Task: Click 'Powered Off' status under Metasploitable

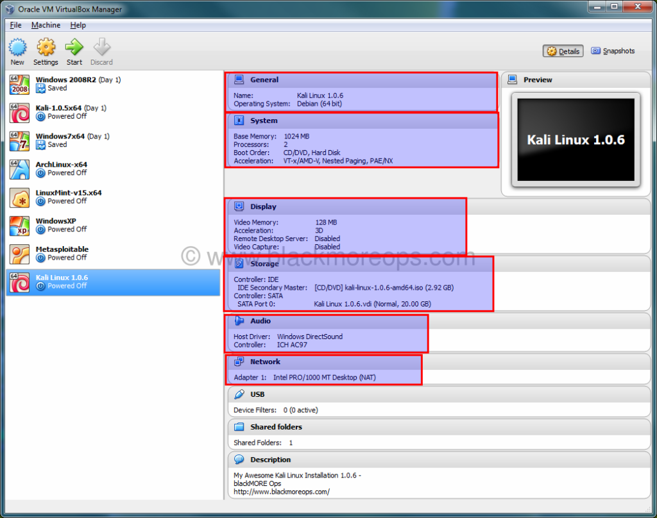Action: click(x=67, y=258)
